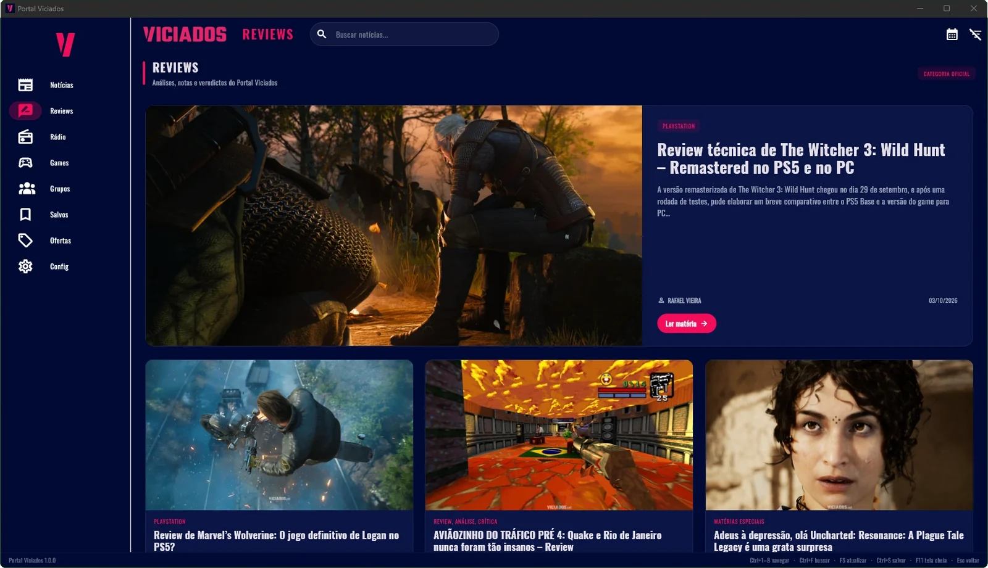Select the Reviews sidebar icon

click(25, 111)
